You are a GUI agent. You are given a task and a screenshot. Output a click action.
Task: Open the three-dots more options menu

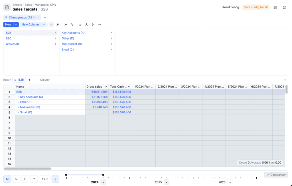(x=100, y=24)
